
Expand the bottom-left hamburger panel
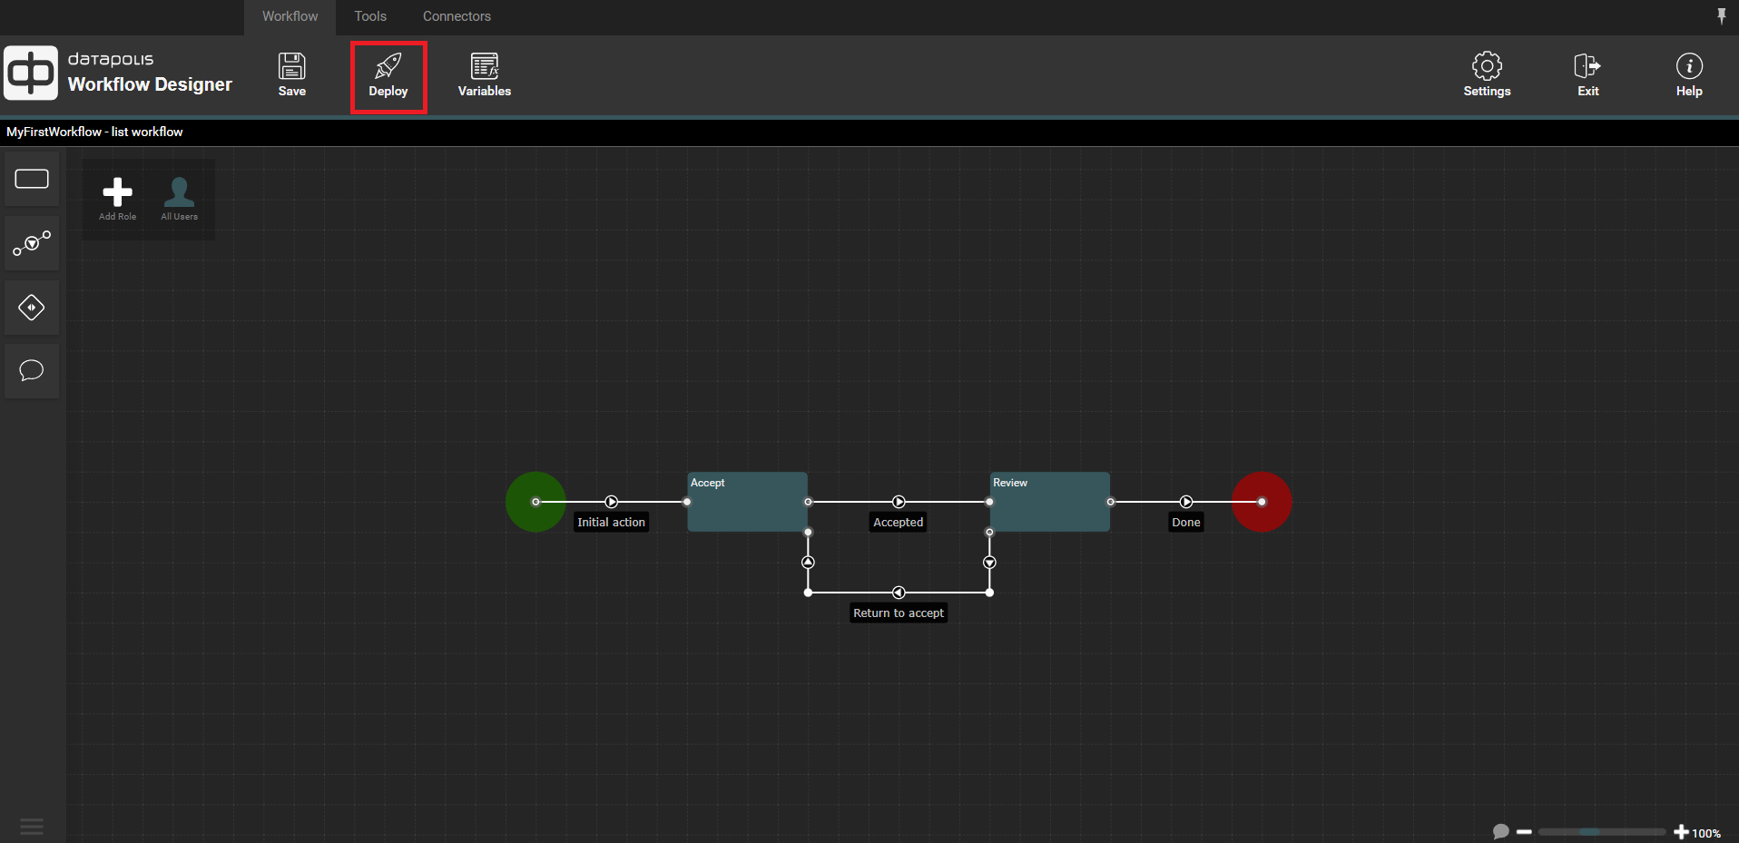pyautogui.click(x=32, y=826)
